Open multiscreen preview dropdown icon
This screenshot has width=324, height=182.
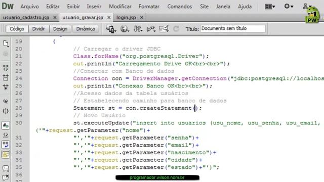(111, 29)
